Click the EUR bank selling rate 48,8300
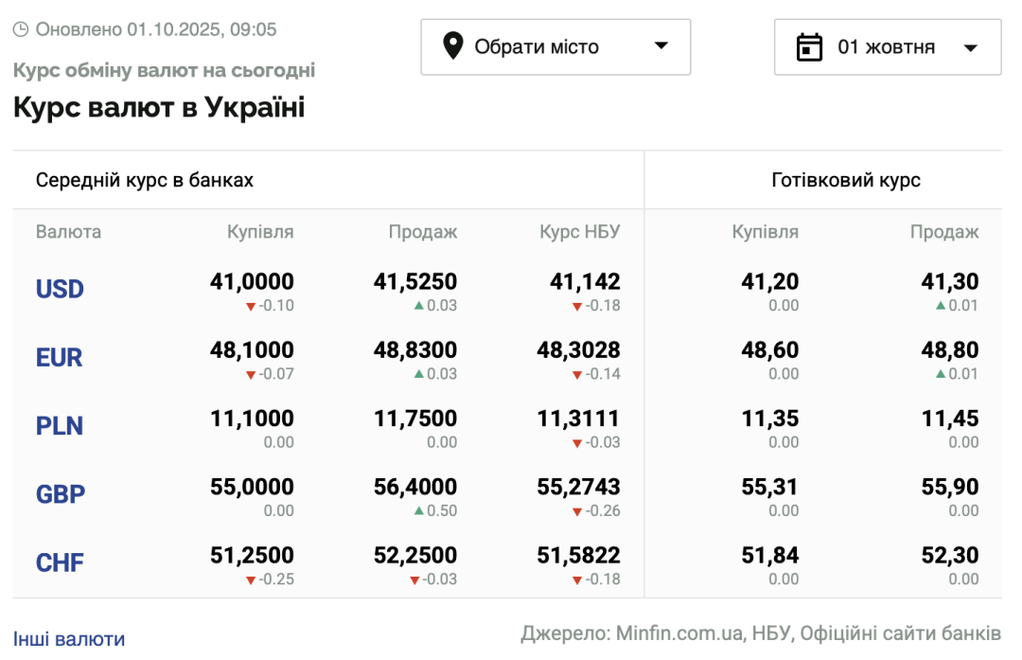 pyautogui.click(x=415, y=350)
